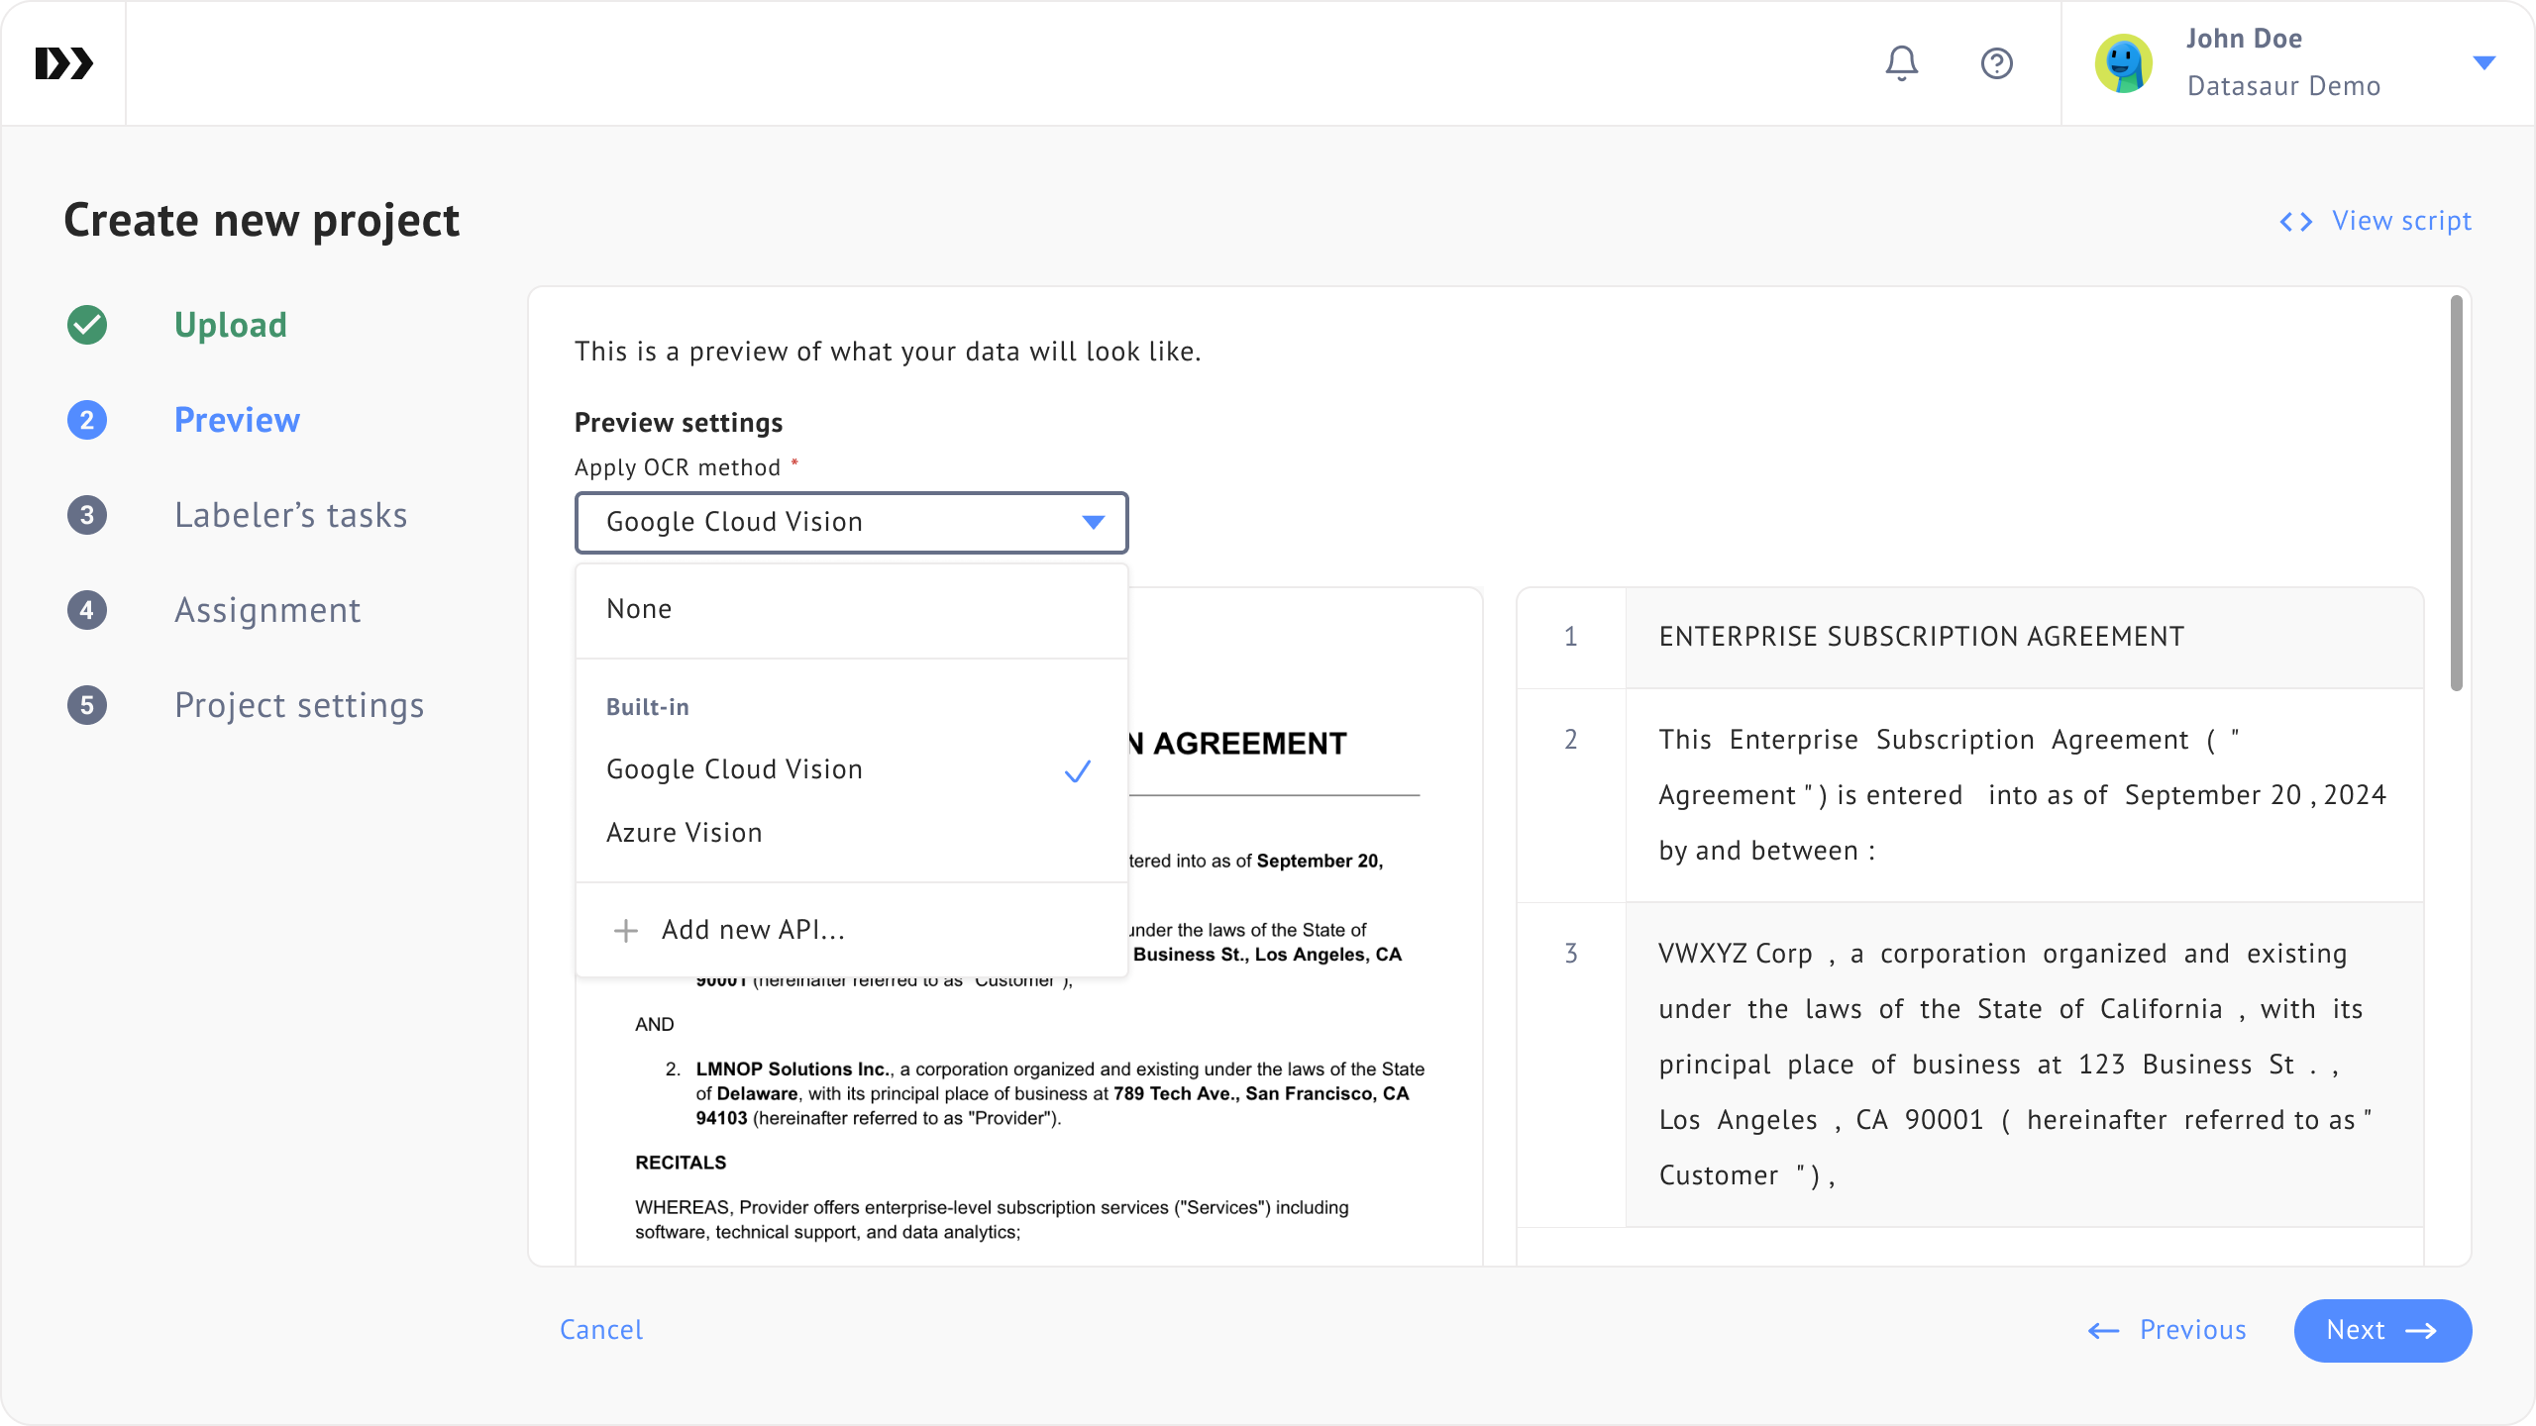Select None from the OCR method list

[639, 609]
